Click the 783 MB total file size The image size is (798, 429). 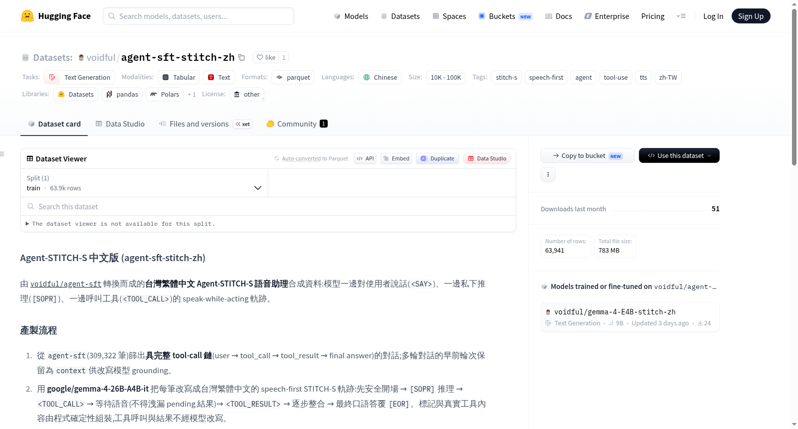609,250
